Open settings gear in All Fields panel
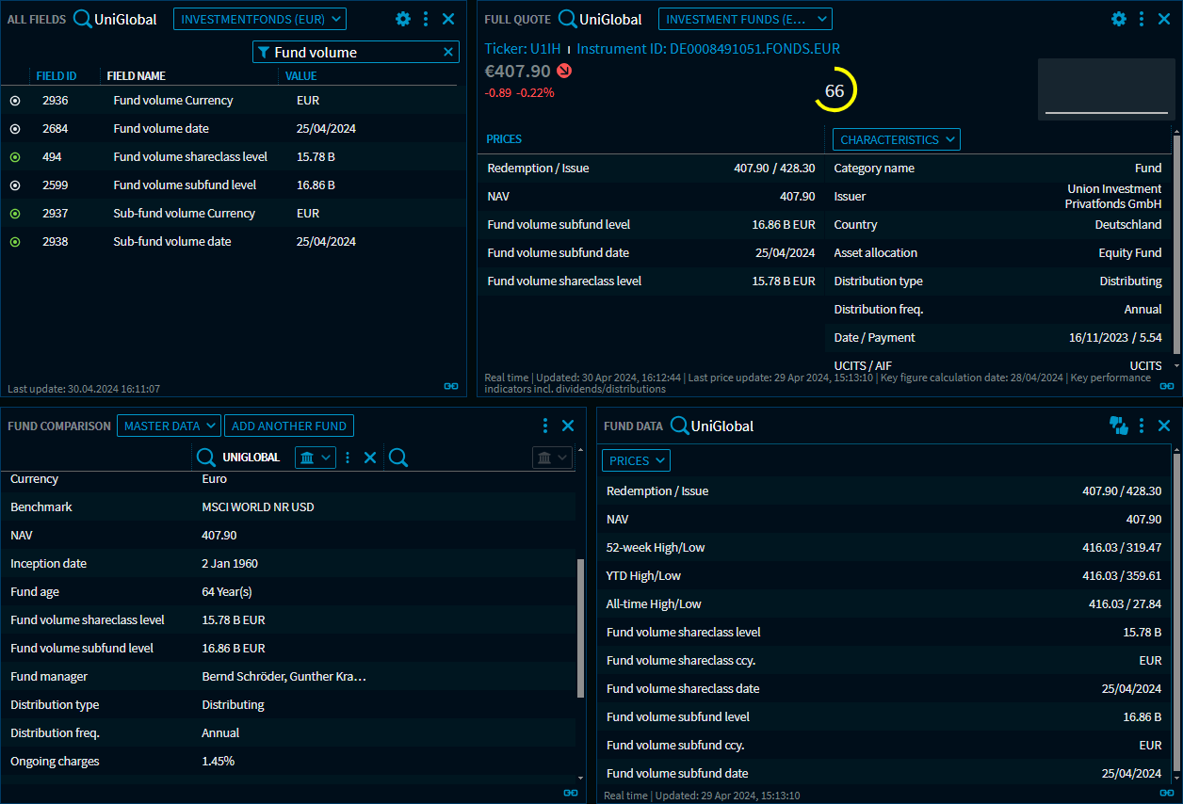The image size is (1183, 804). point(403,19)
